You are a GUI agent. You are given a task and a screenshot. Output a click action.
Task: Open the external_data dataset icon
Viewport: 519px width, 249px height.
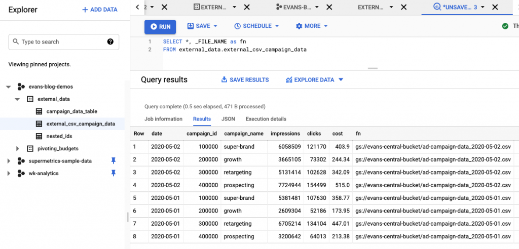(30, 99)
